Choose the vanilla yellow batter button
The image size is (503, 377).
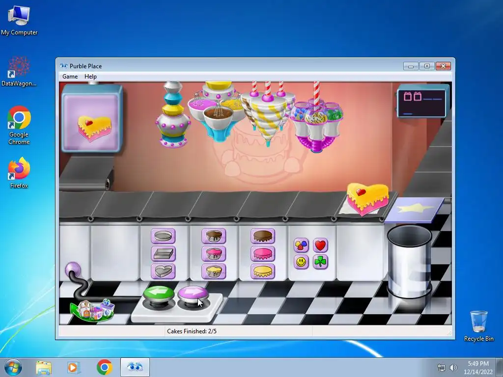click(x=214, y=271)
